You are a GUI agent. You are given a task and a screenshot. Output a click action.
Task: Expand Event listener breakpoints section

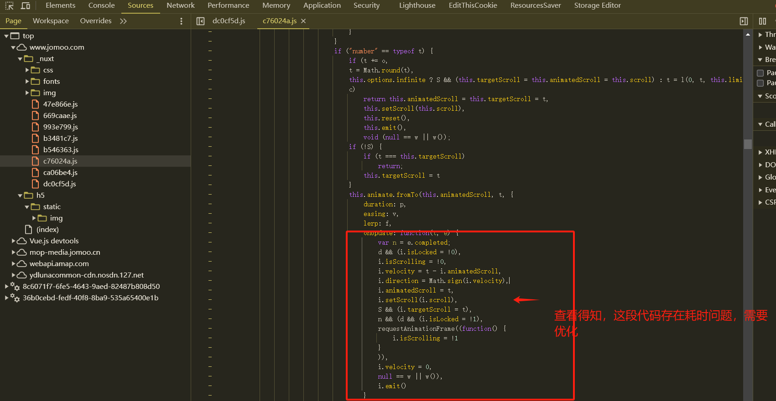click(x=760, y=190)
